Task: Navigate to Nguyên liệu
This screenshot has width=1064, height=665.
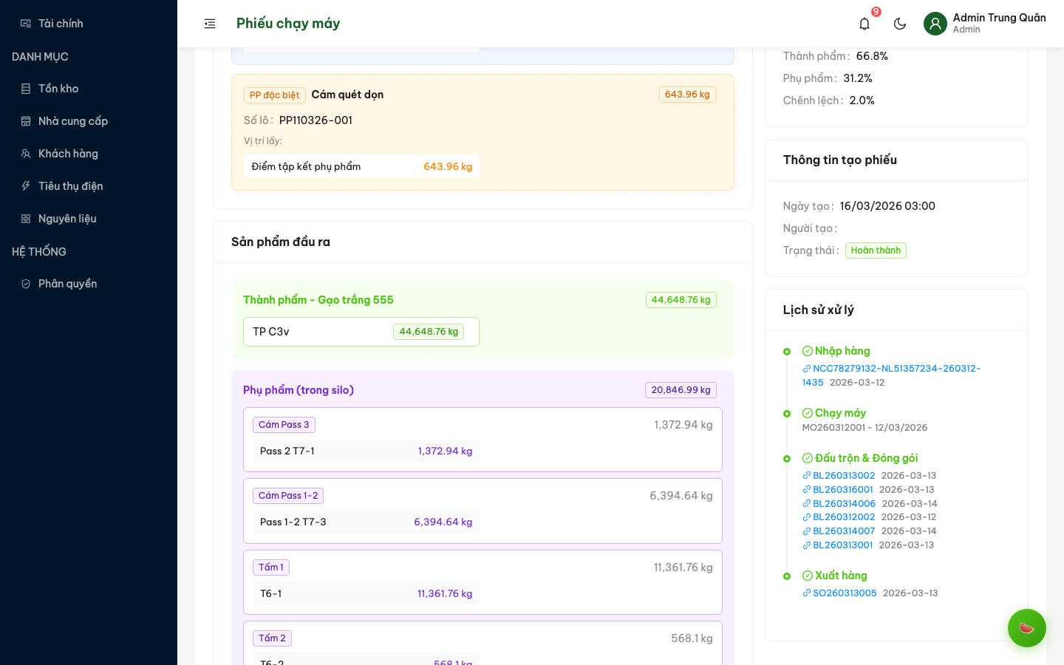Action: (x=67, y=219)
